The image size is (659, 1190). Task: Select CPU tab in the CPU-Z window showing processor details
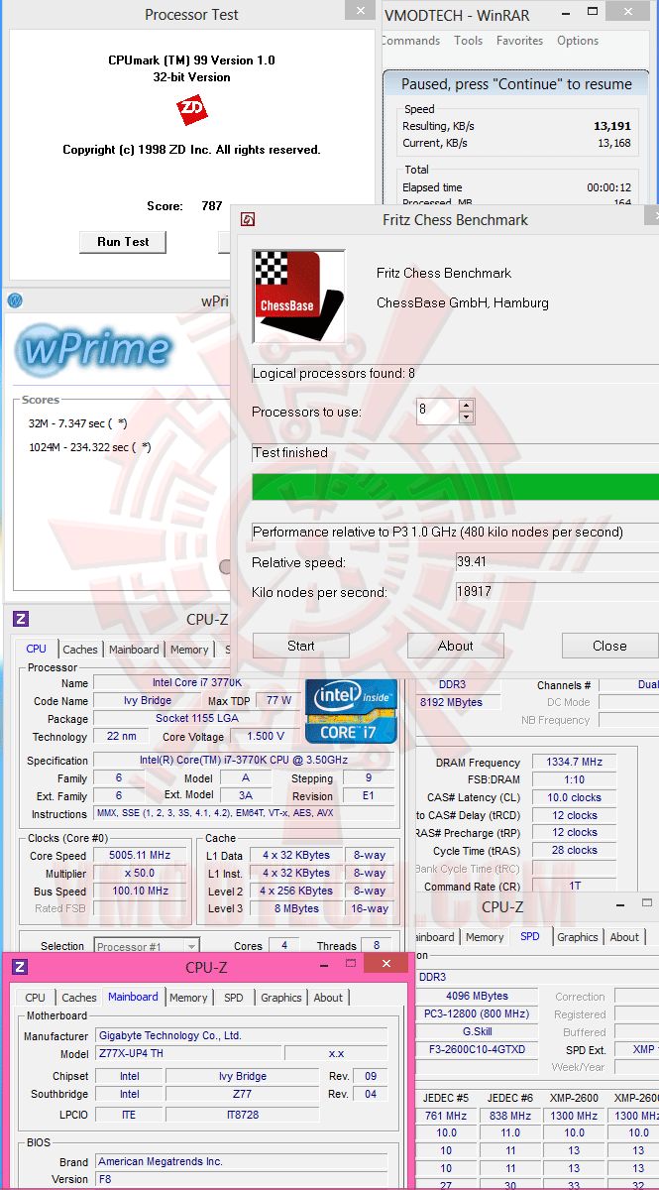[x=36, y=649]
